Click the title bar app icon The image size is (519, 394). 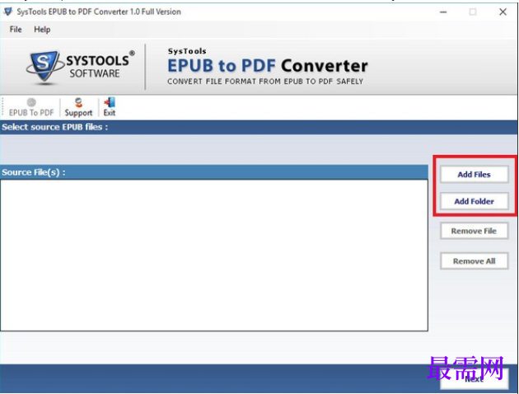[x=7, y=12]
